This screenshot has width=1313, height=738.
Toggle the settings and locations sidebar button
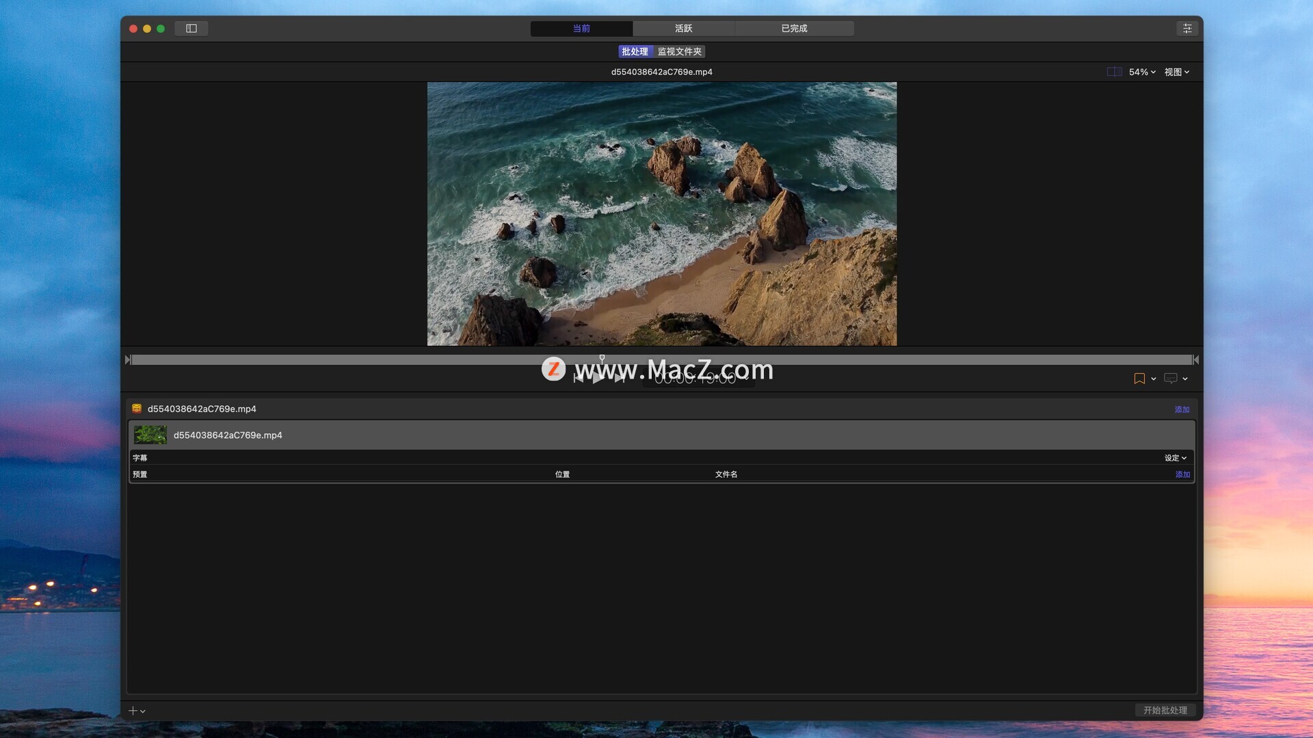point(191,29)
